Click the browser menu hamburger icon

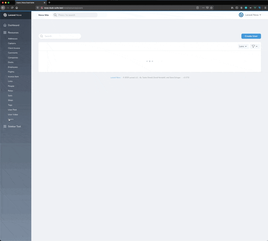point(265,7)
